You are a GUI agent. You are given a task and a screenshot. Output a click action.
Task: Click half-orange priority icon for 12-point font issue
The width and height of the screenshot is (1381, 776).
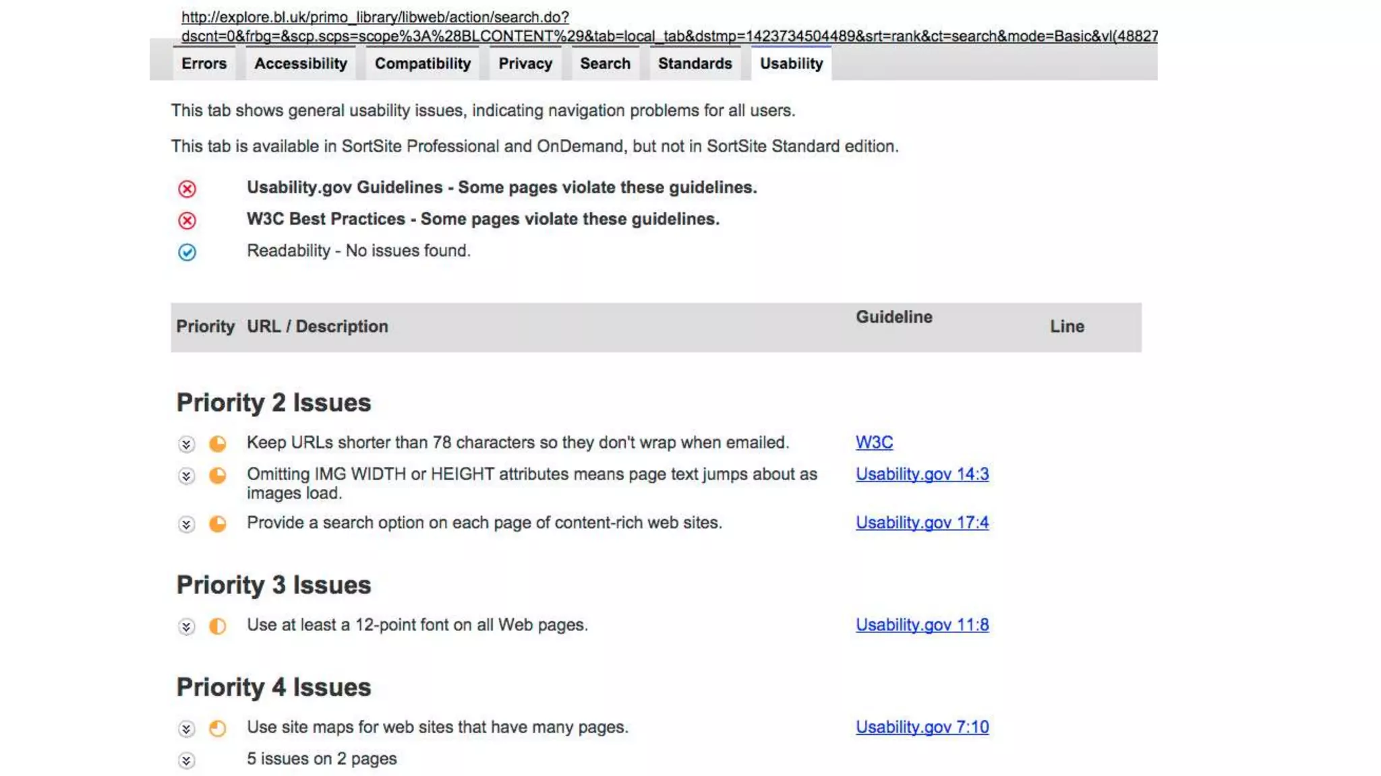217,626
